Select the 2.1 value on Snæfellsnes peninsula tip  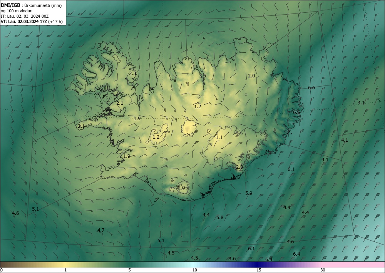tap(81, 126)
